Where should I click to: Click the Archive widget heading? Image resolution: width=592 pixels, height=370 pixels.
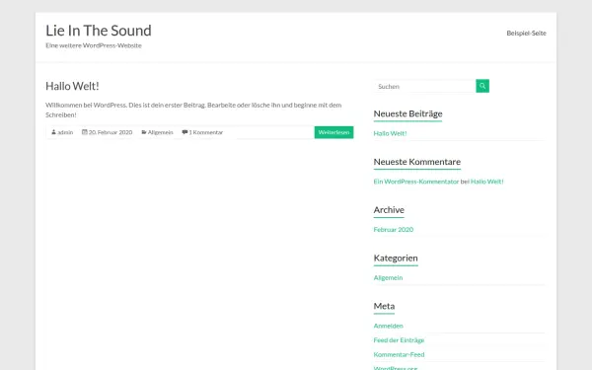(389, 210)
